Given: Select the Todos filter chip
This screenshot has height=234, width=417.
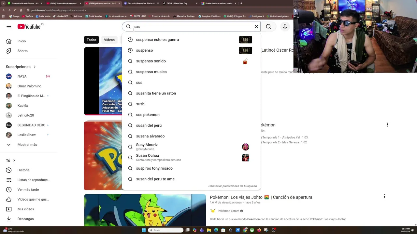Looking at the screenshot, I should 92,40.
